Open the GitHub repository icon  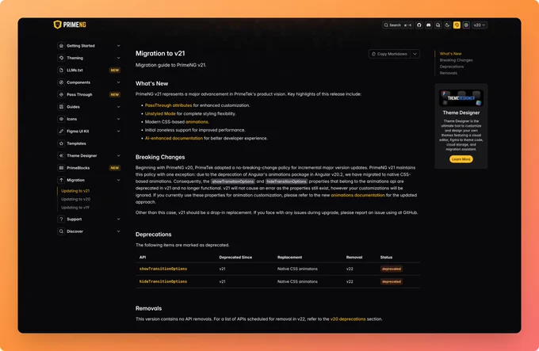coord(419,25)
